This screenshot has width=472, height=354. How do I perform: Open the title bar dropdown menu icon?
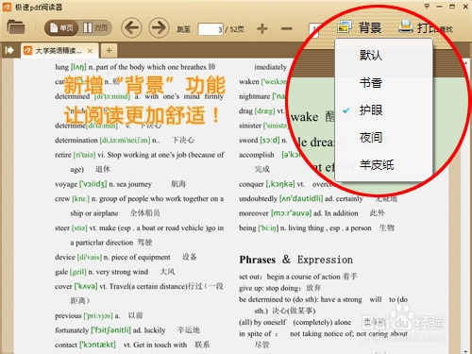[427, 6]
